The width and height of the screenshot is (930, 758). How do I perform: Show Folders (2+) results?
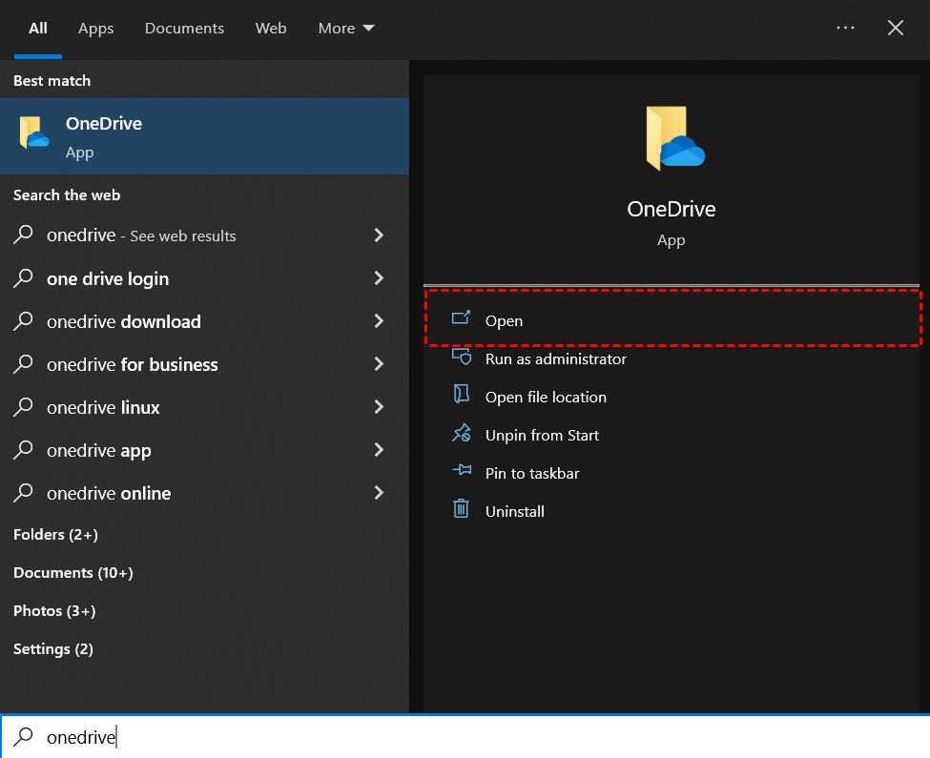[x=55, y=535]
